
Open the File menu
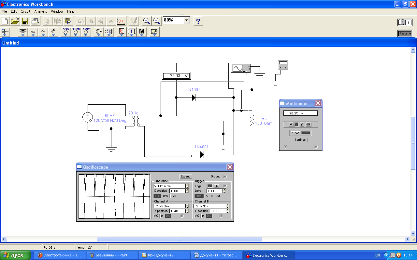4,11
